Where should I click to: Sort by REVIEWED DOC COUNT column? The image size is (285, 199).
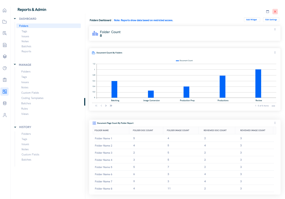[217, 130]
